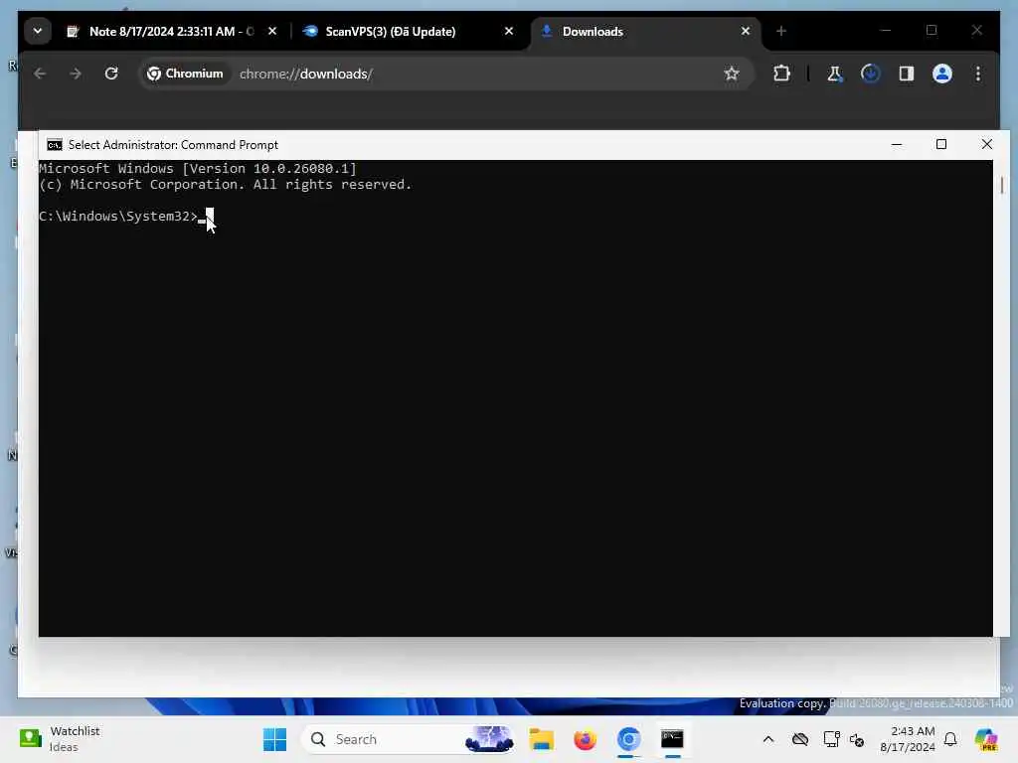Show the downloads bubble icon

coord(871,74)
